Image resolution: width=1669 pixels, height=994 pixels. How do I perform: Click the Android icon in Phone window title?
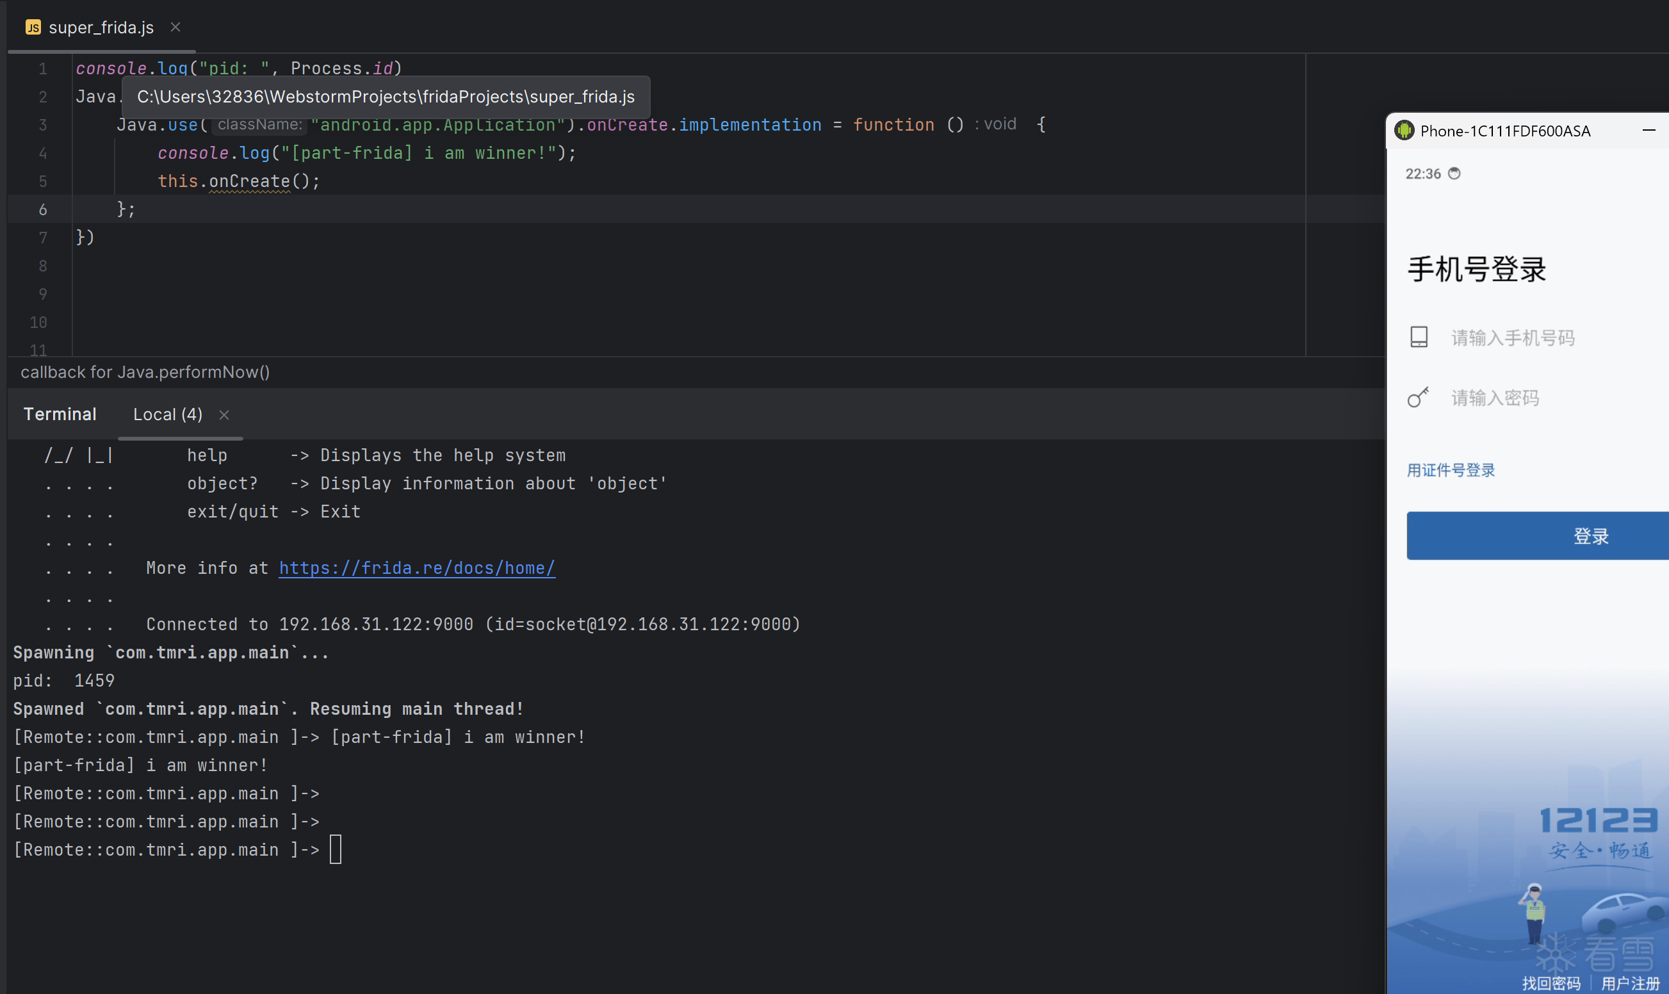[x=1404, y=131]
